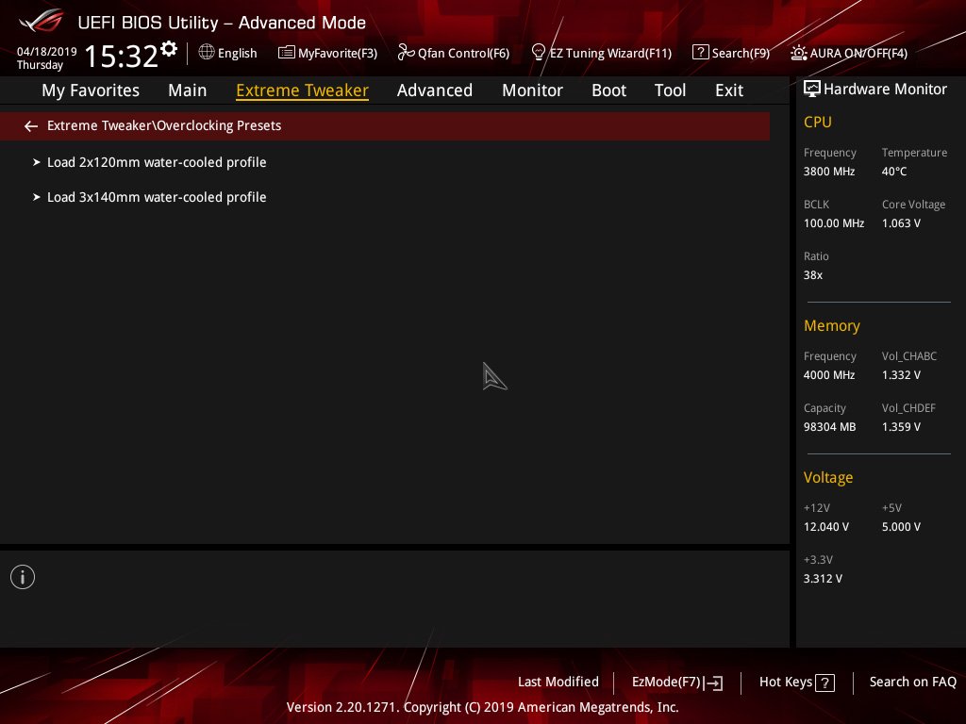The image size is (966, 724).
Task: Click the Ratio value 38x
Action: click(813, 275)
